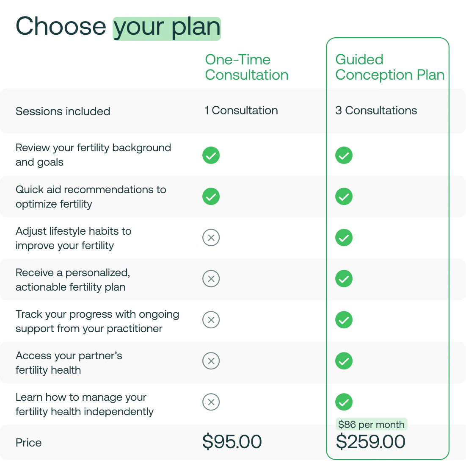Click One-Time X icon for partner's fertility health
Image resolution: width=466 pixels, height=466 pixels.
tap(211, 361)
